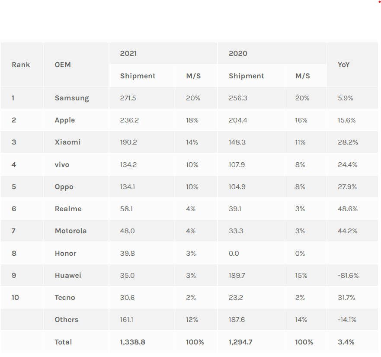The height and width of the screenshot is (357, 381).
Task: Select the 2020 header cell
Action: [x=238, y=53]
